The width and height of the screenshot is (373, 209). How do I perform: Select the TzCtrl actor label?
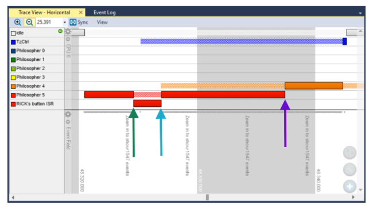coord(22,42)
